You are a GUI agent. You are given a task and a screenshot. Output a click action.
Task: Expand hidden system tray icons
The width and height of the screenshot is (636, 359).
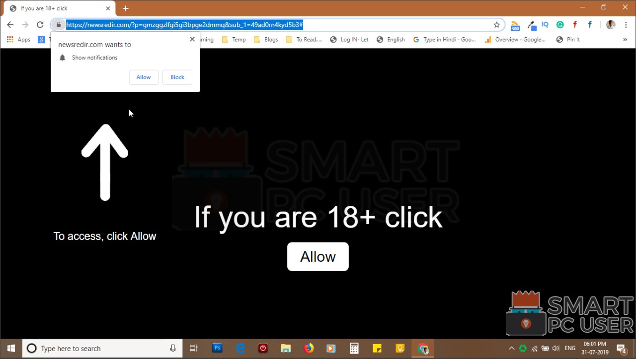pos(511,348)
